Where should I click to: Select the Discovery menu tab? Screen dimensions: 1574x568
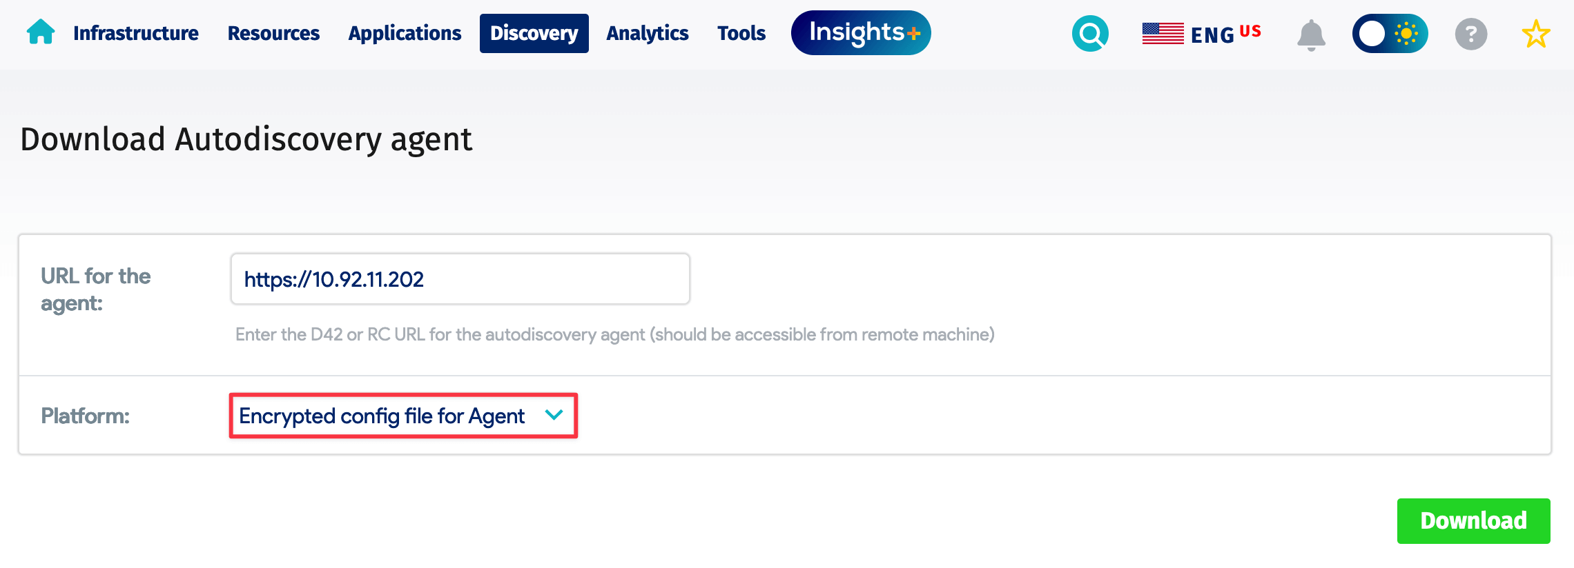(534, 33)
